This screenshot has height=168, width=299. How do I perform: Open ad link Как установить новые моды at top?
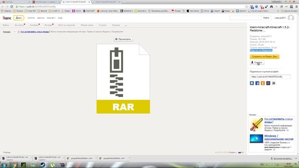coord(35,32)
